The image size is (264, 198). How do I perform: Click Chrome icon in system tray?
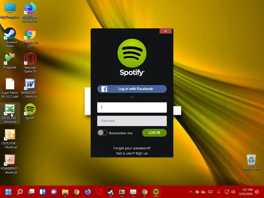197,192
